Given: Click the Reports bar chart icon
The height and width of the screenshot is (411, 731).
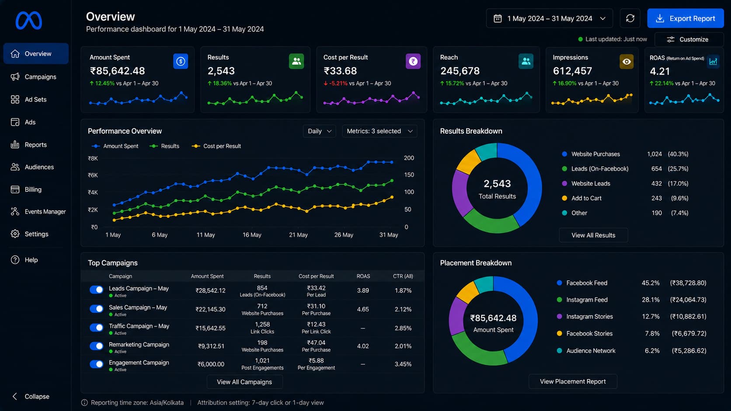Looking at the screenshot, I should [15, 145].
